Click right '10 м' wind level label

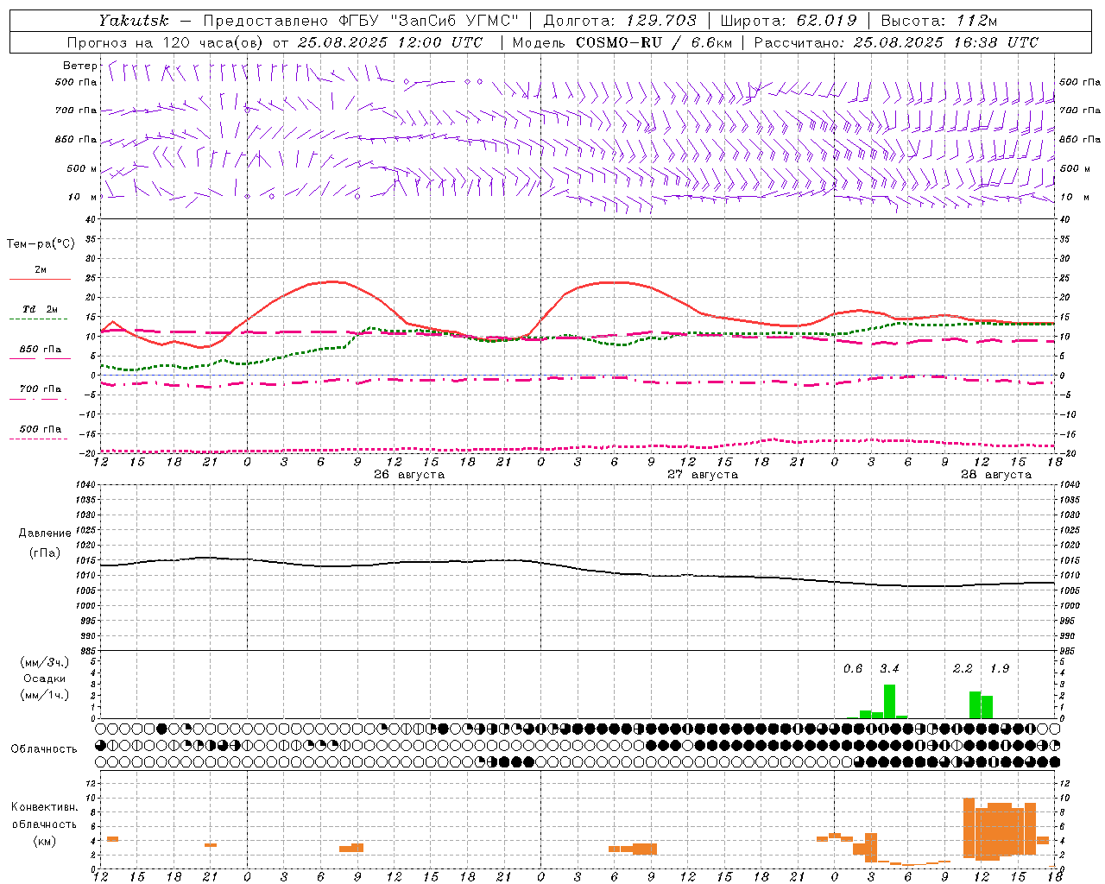pyautogui.click(x=1074, y=197)
